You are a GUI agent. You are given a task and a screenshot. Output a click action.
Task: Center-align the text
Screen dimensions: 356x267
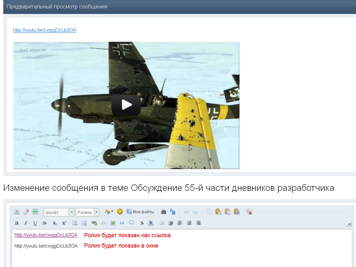189,223
